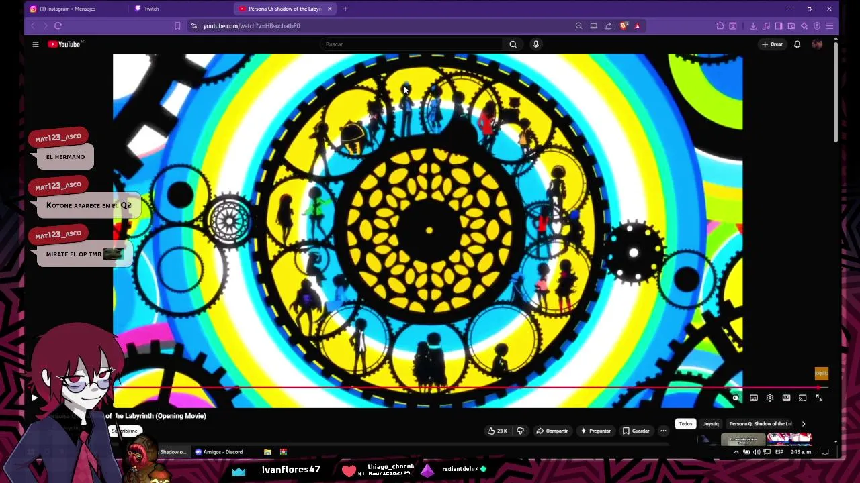Open video player settings gear
The width and height of the screenshot is (860, 483).
point(770,398)
